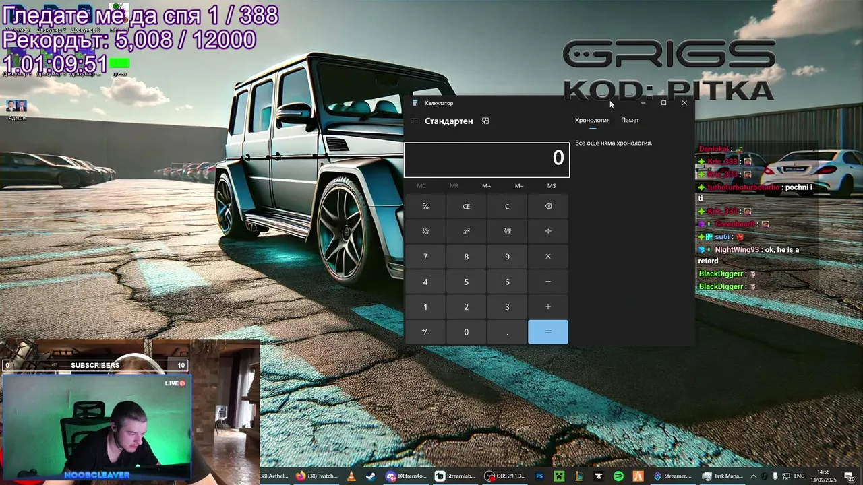Click digit 6 on the calculator

click(x=507, y=282)
